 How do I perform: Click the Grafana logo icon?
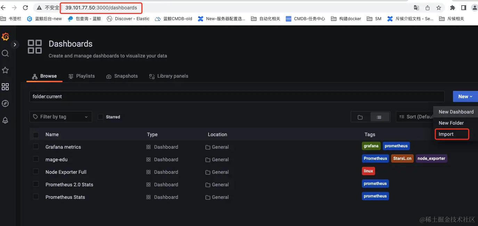[x=5, y=37]
